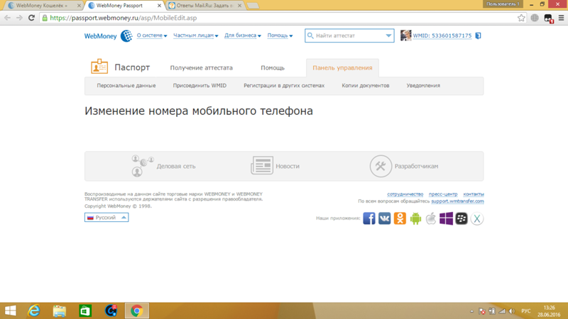This screenshot has height=319, width=568.
Task: Switch to Помощь passport tab
Action: point(273,67)
